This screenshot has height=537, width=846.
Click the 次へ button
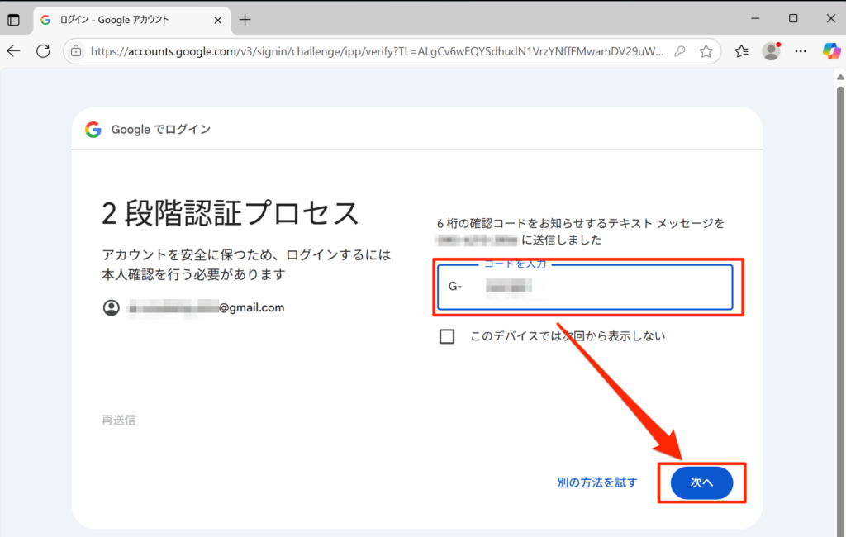click(x=701, y=482)
